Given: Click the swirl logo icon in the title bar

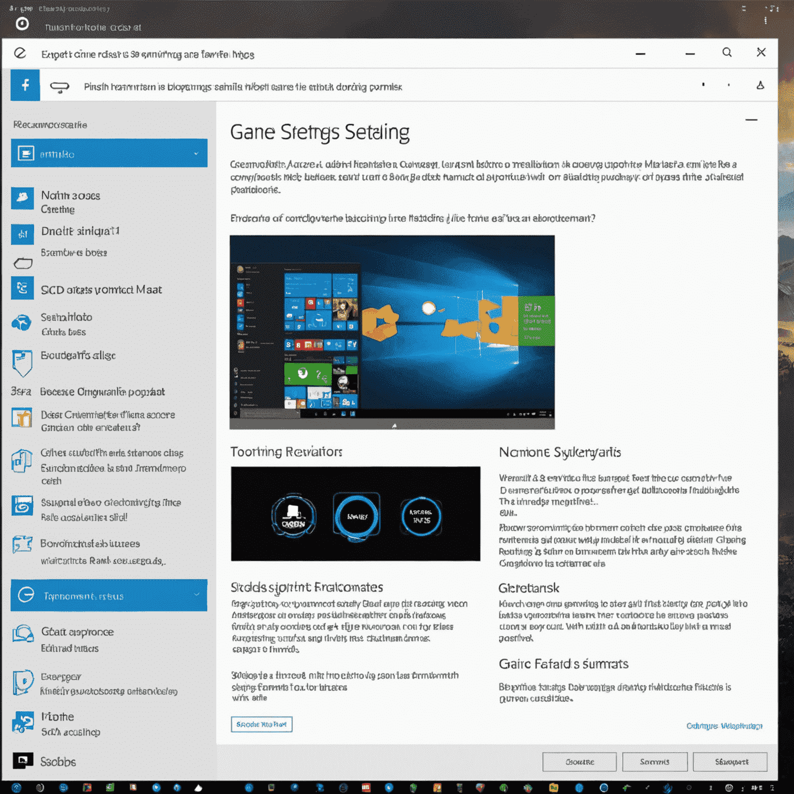Looking at the screenshot, I should (x=20, y=53).
